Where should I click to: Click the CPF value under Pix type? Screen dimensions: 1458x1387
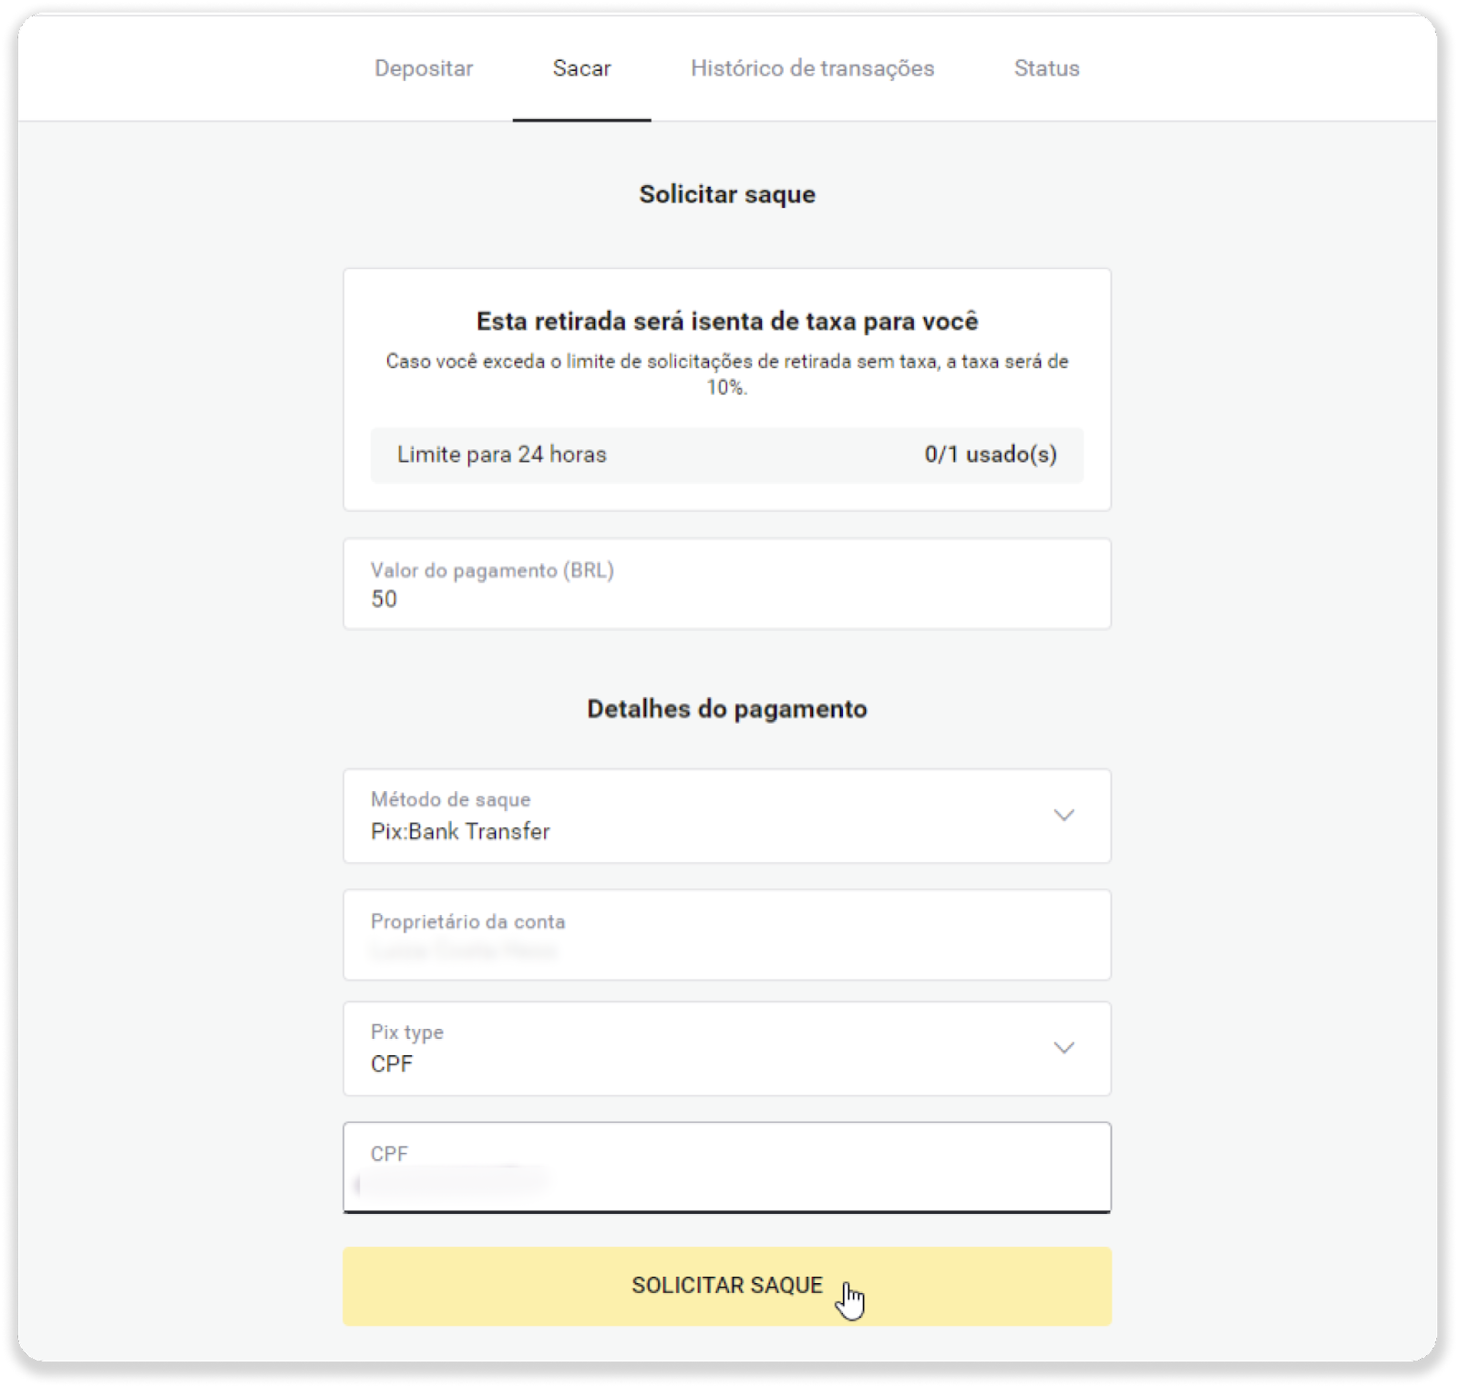click(x=392, y=1063)
